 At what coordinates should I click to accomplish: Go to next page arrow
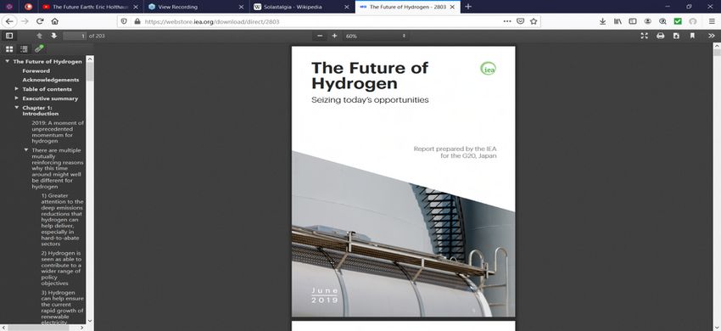(x=53, y=36)
